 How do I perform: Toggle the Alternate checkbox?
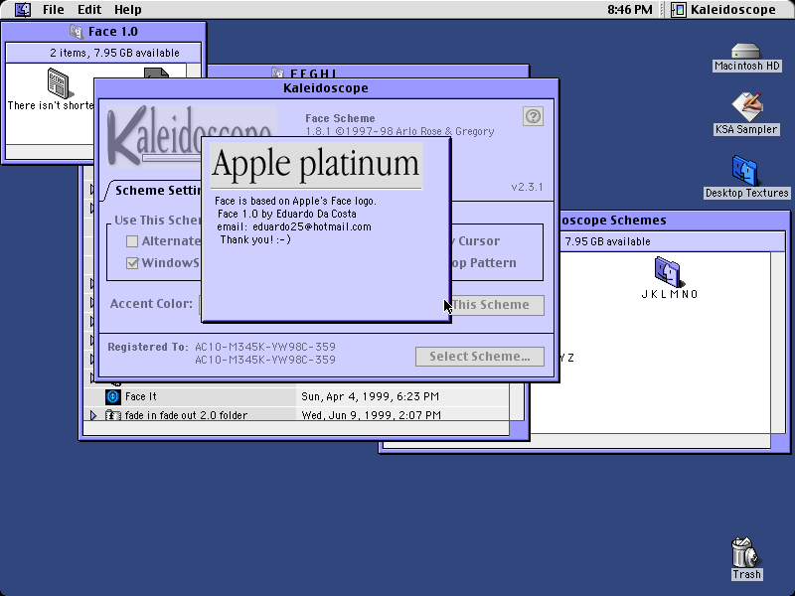[x=132, y=241]
